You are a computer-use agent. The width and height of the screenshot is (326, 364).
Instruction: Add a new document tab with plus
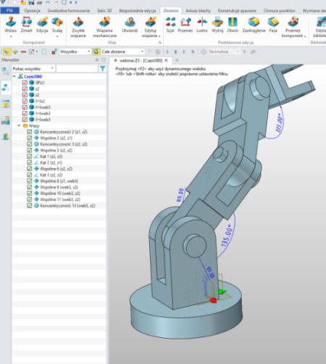[x=177, y=60]
